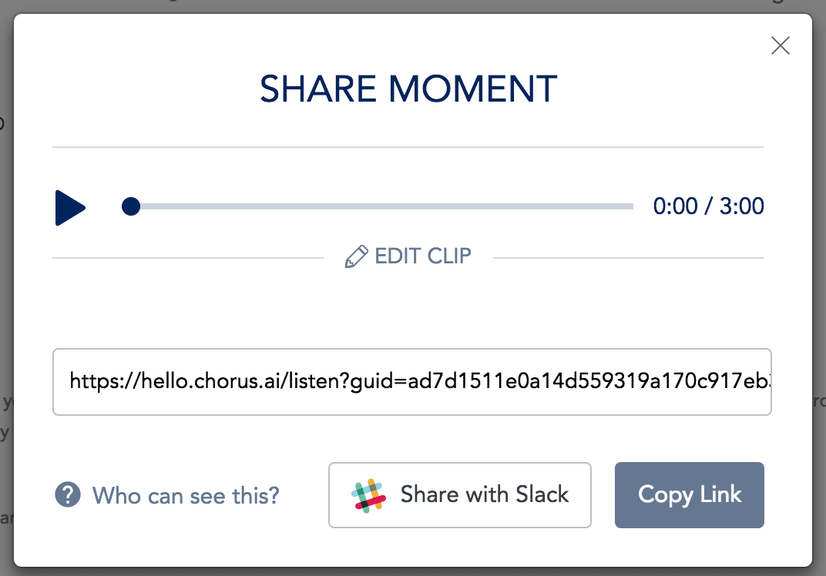Seek to the middle of the clip track
Image resolution: width=826 pixels, height=576 pixels.
(382, 206)
